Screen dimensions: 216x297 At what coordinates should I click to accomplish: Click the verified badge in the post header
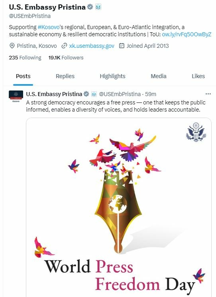click(86, 94)
